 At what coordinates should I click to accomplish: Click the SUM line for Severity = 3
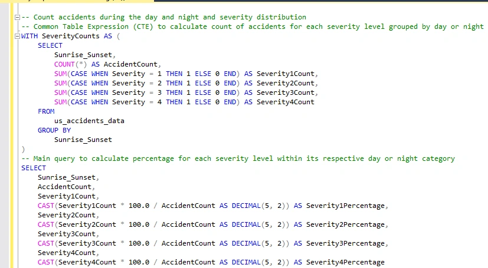point(186,92)
